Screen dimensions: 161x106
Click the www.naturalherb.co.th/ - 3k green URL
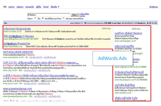click(15, 57)
